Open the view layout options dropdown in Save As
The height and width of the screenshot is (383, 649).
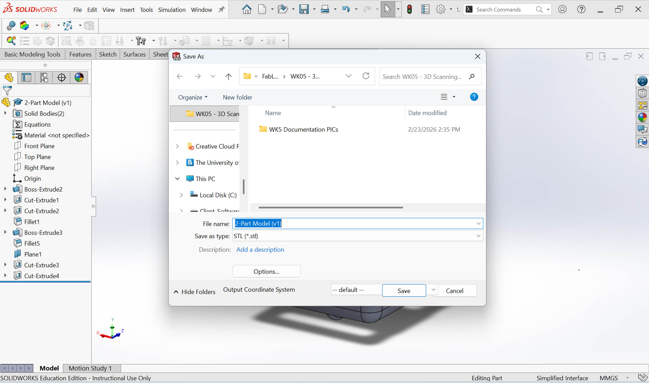pos(454,97)
